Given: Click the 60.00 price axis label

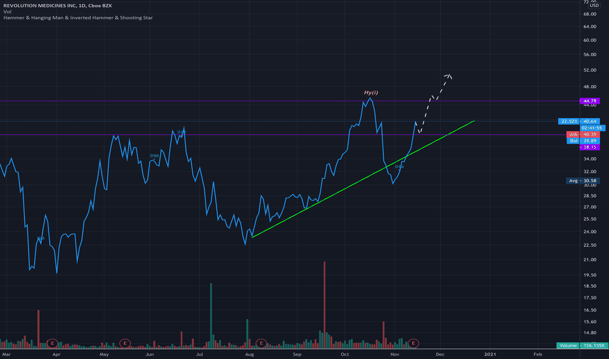Looking at the screenshot, I should [x=589, y=40].
